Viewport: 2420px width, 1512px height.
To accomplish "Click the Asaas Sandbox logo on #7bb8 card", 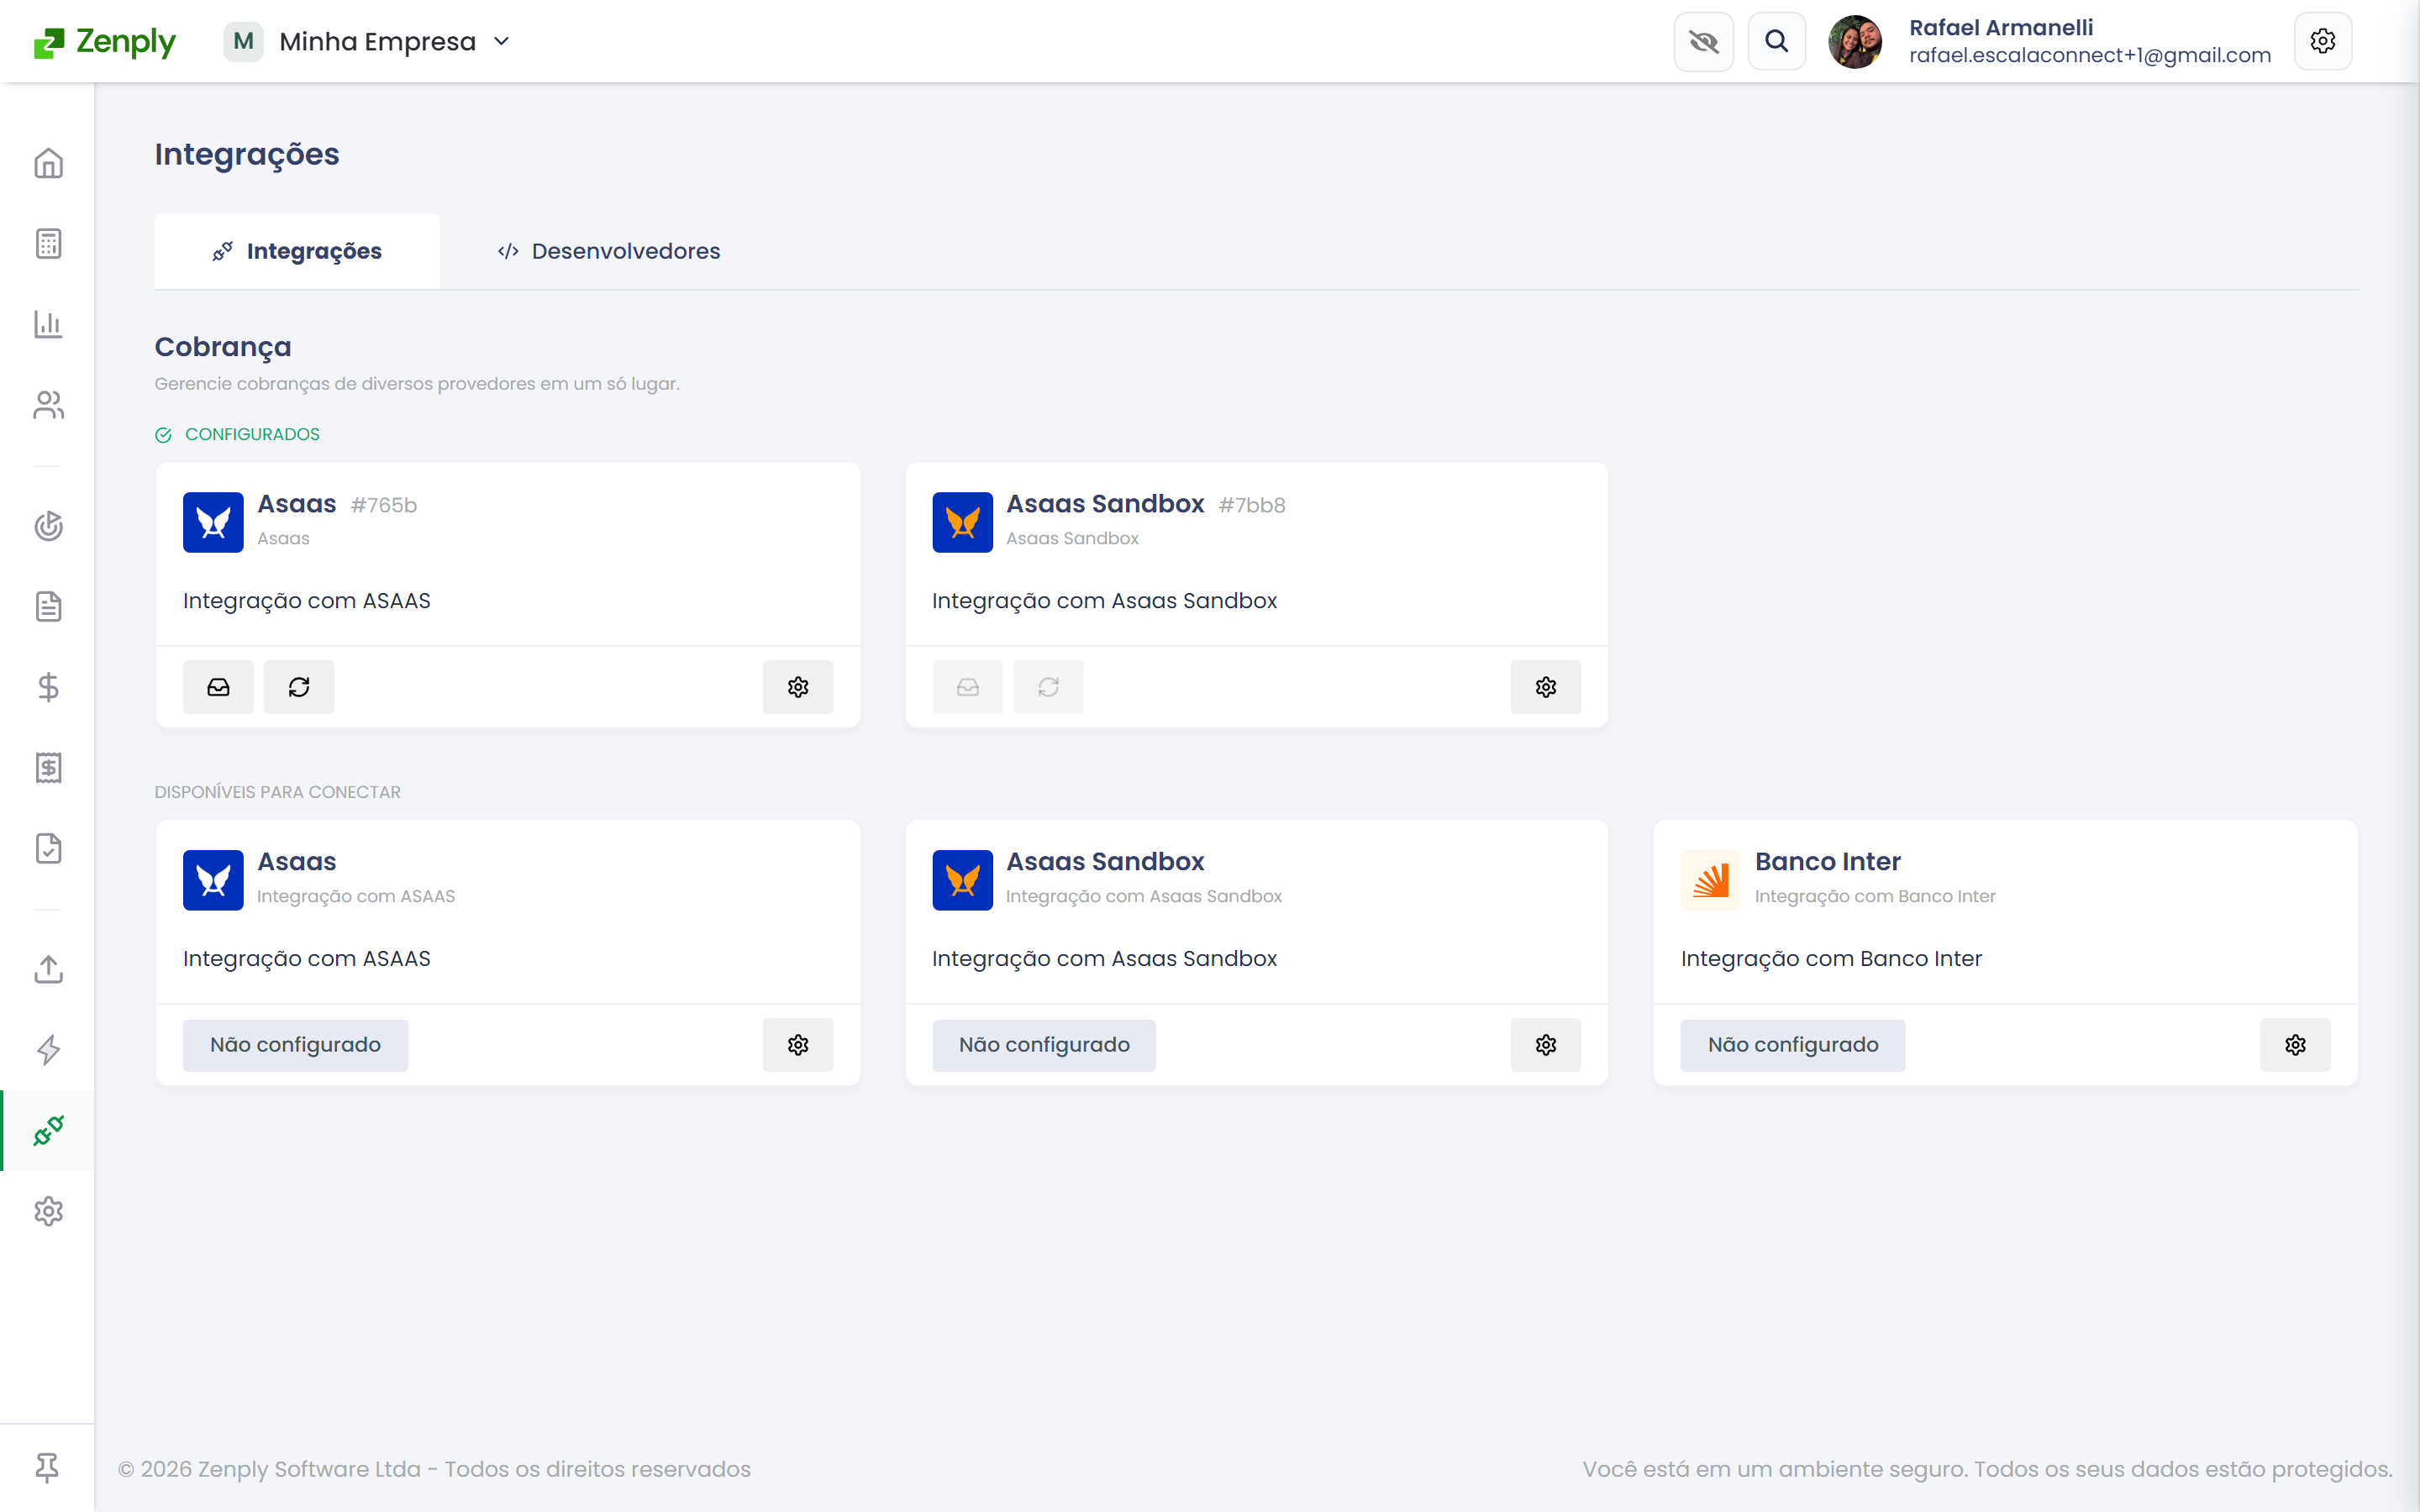I will click(962, 522).
